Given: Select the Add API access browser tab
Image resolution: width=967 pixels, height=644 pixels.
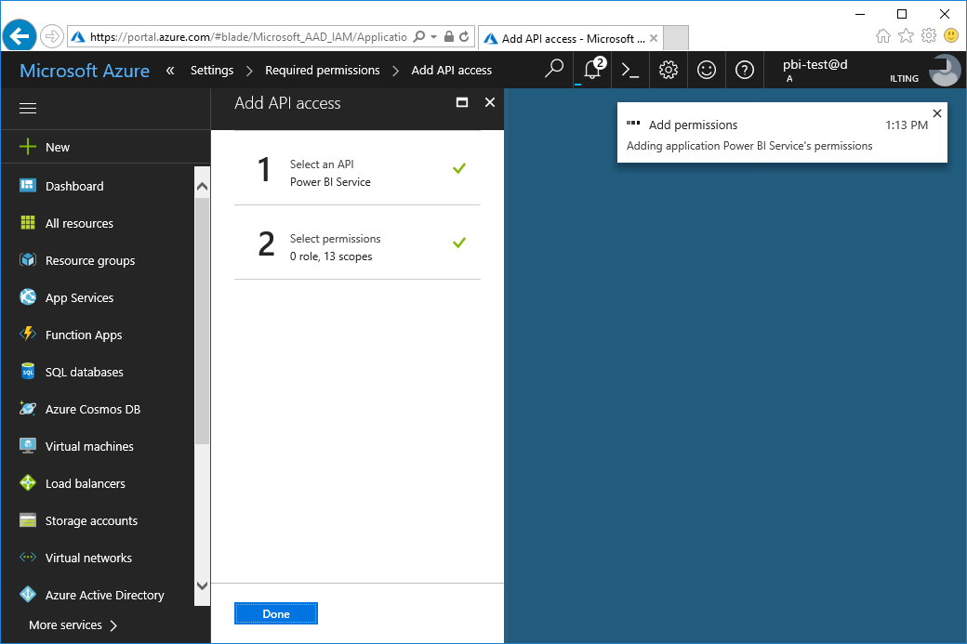Looking at the screenshot, I should (x=570, y=38).
